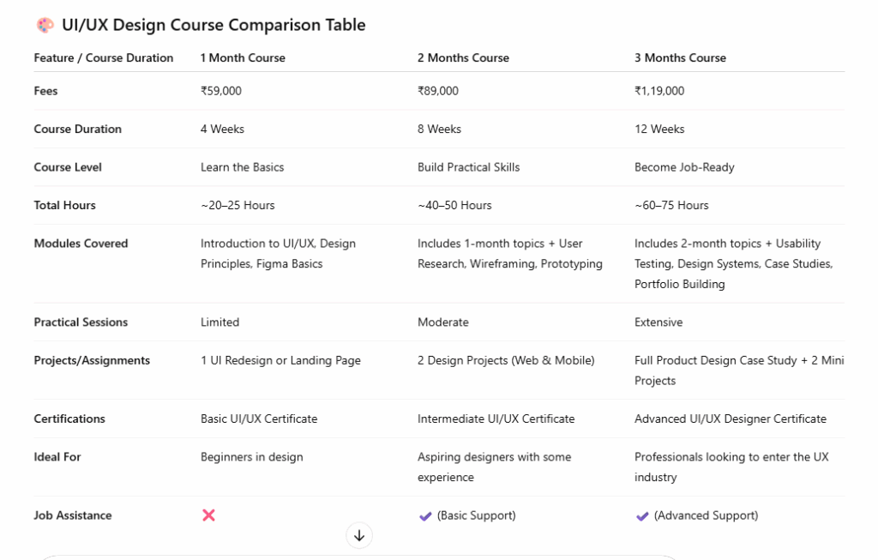Click the ₹59,000 fee cell
This screenshot has height=560, width=878.
[x=221, y=91]
